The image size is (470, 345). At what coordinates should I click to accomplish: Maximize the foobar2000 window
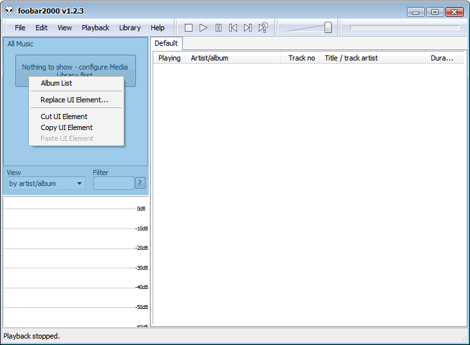click(435, 12)
